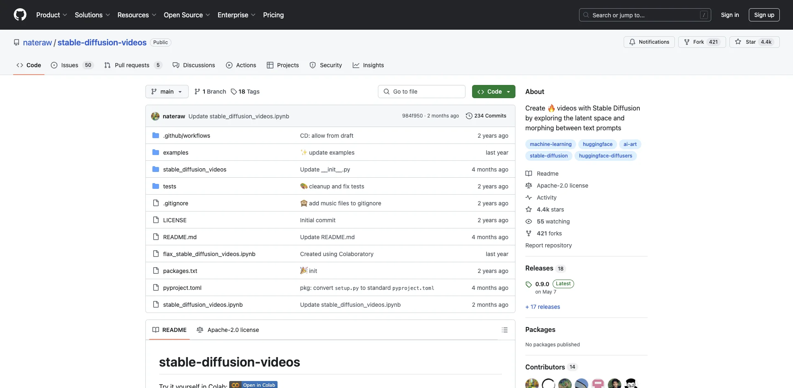Click the packages.txt file icon
The height and width of the screenshot is (388, 793).
pyautogui.click(x=156, y=271)
